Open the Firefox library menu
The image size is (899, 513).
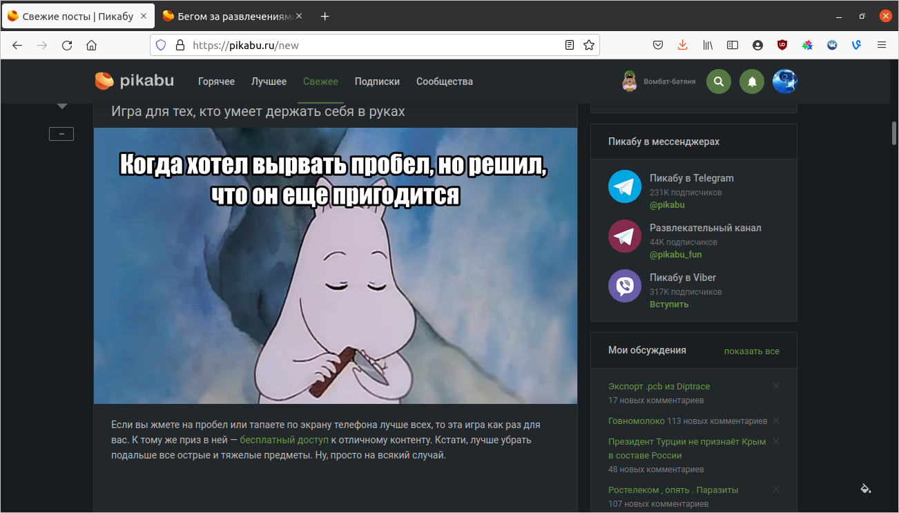(708, 45)
